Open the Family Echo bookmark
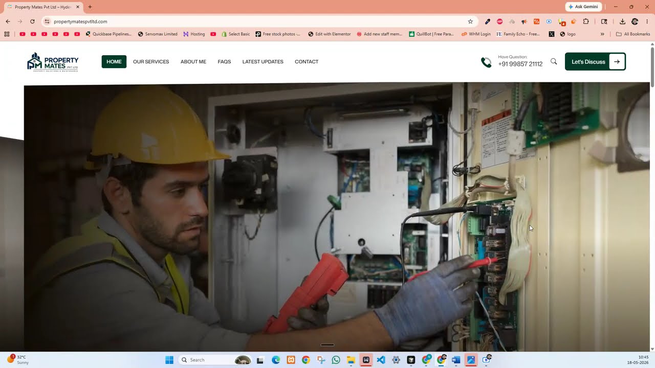This screenshot has width=655, height=368. coord(518,34)
